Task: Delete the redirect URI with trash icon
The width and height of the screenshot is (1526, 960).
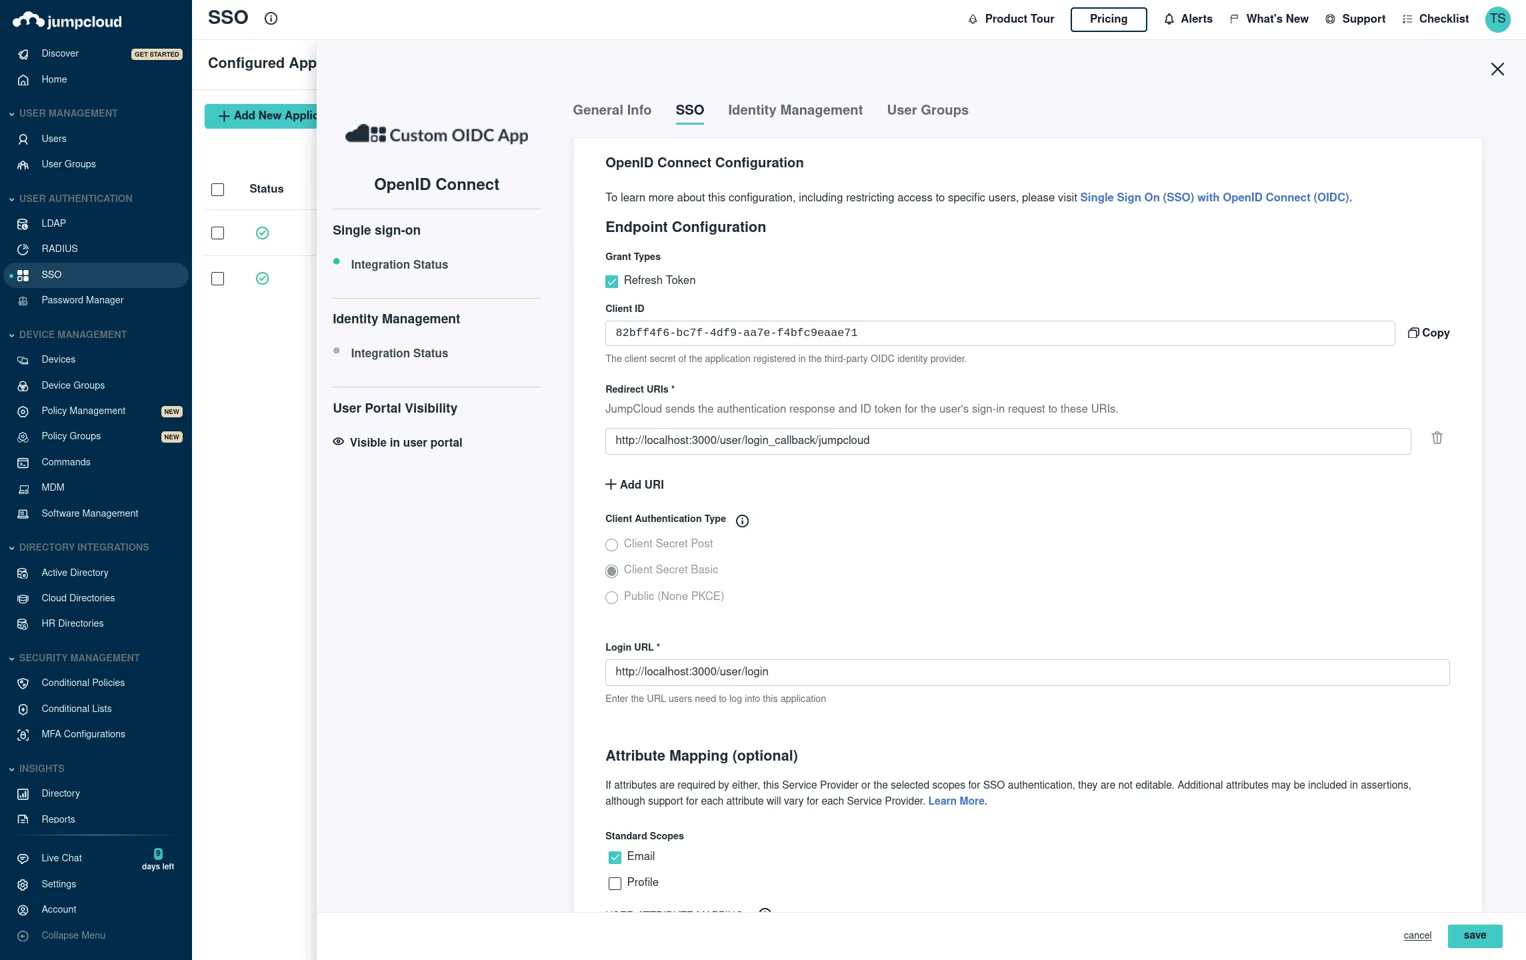Action: 1437,438
